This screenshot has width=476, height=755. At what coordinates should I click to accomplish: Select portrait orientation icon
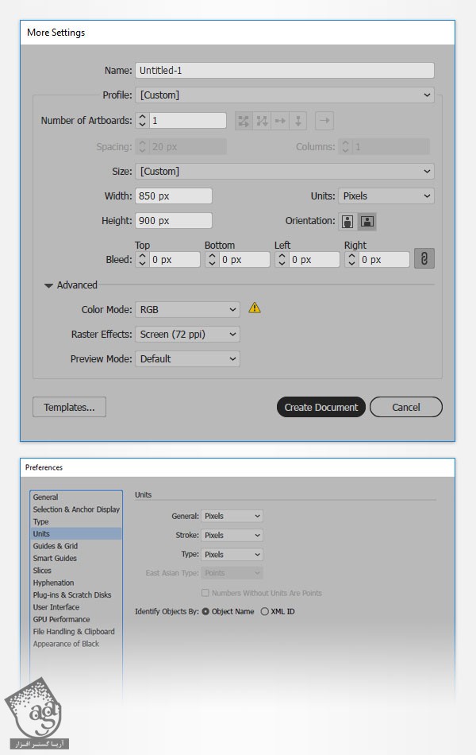(x=347, y=222)
